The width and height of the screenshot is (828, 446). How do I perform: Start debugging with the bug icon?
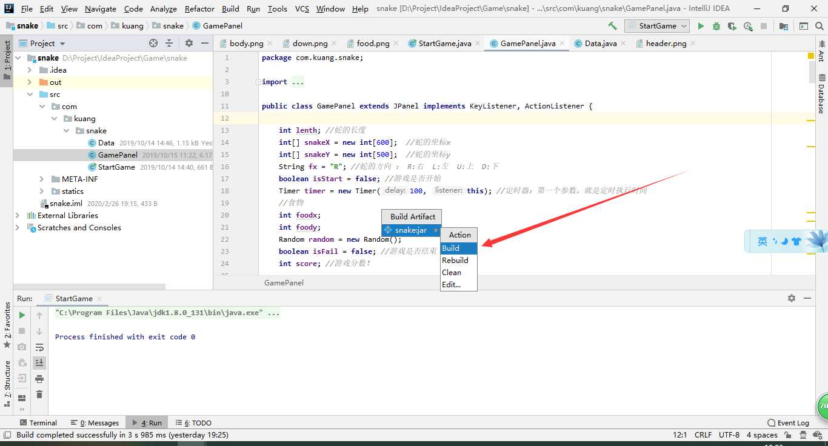(716, 26)
